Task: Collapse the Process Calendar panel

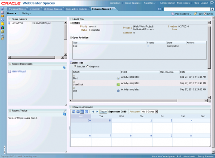Action: coord(71,107)
